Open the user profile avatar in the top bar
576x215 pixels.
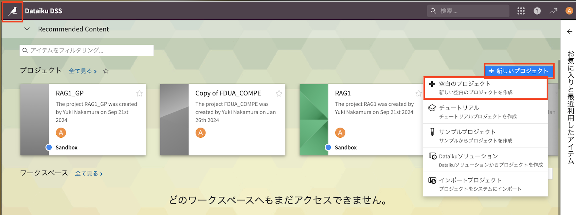(x=569, y=11)
